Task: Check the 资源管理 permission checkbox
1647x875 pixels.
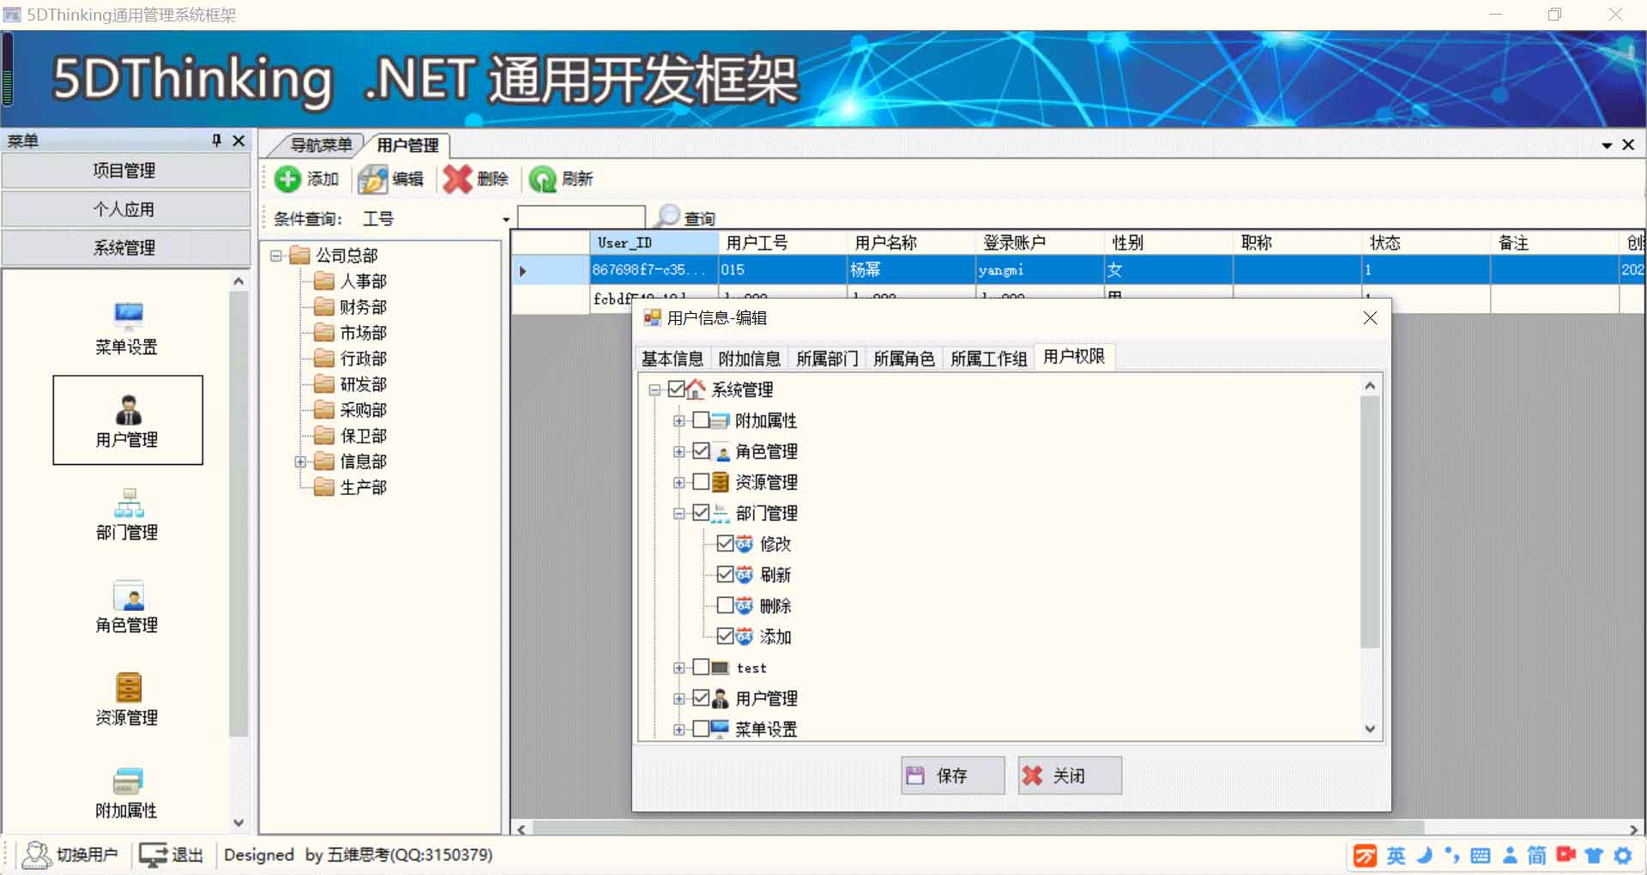Action: pos(701,482)
